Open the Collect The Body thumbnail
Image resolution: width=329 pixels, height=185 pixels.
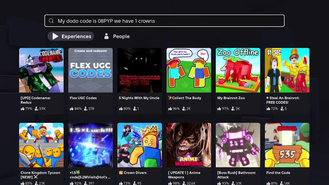(189, 70)
